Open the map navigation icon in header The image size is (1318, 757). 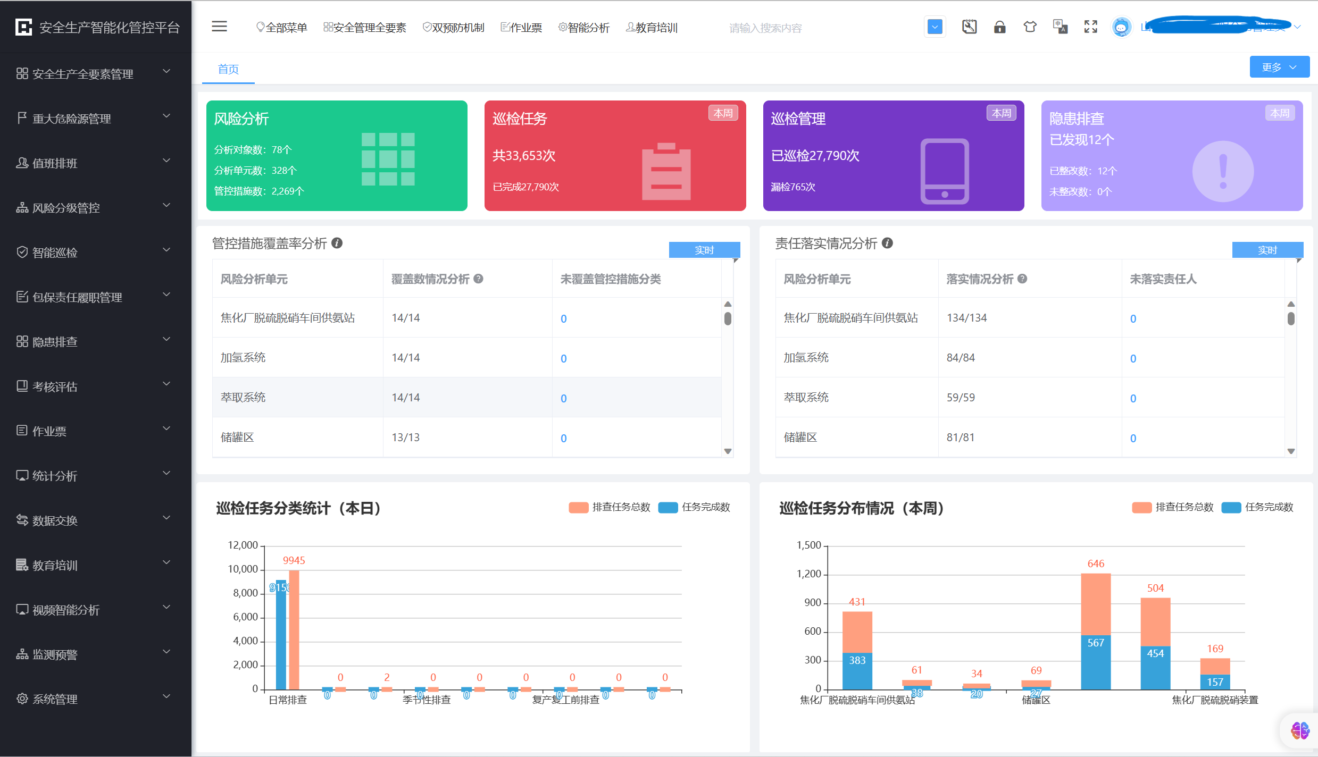click(x=969, y=27)
